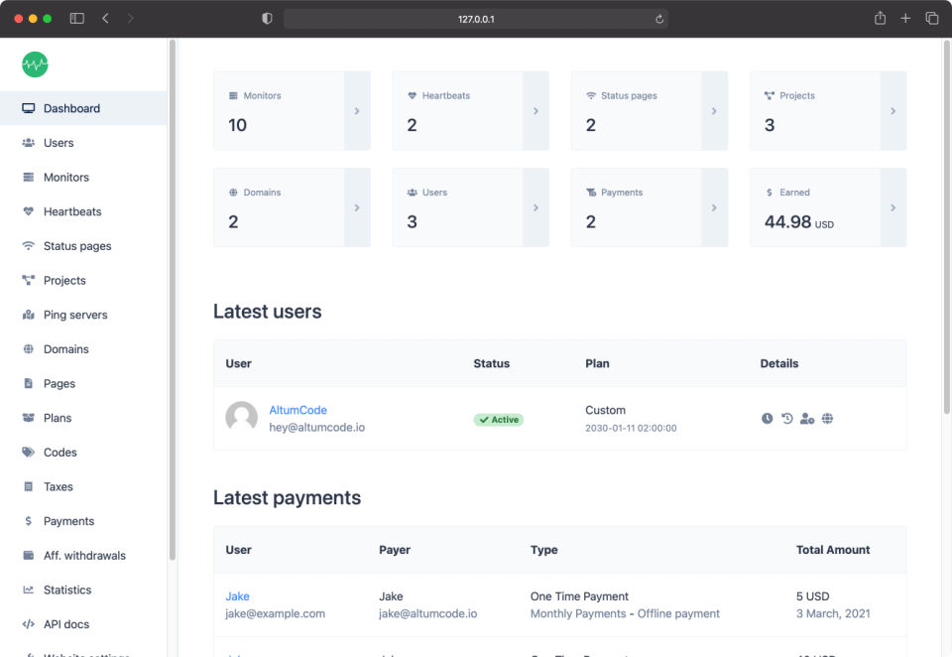Open a new tab with the plus icon
Screen dimensions: 952x657
click(905, 18)
